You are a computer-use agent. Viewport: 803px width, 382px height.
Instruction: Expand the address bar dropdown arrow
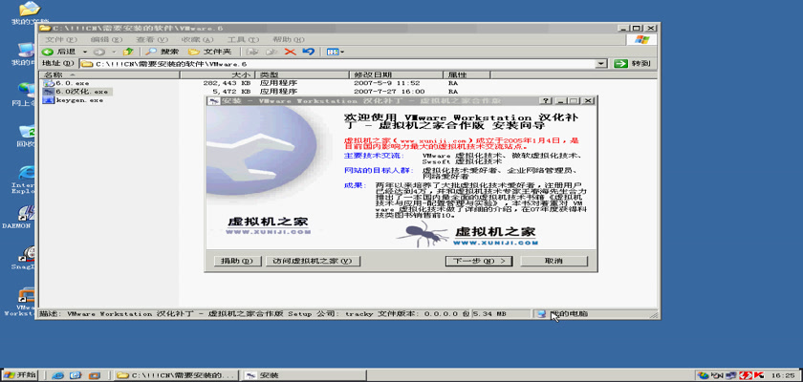pyautogui.click(x=601, y=64)
